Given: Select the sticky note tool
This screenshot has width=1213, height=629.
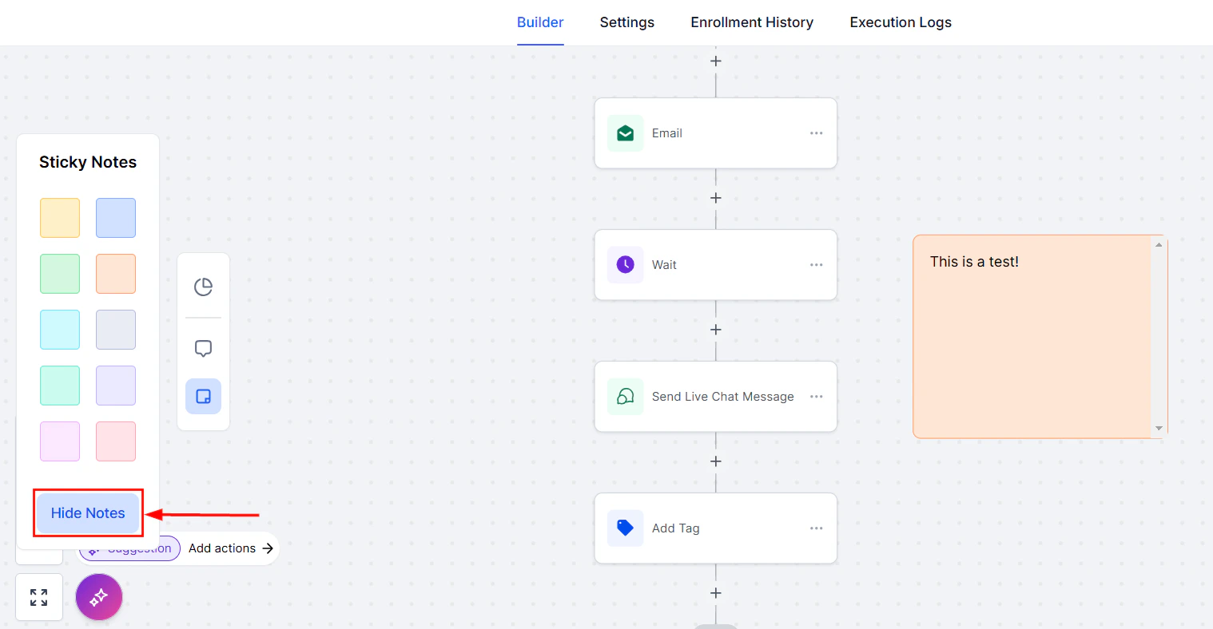Looking at the screenshot, I should (203, 396).
